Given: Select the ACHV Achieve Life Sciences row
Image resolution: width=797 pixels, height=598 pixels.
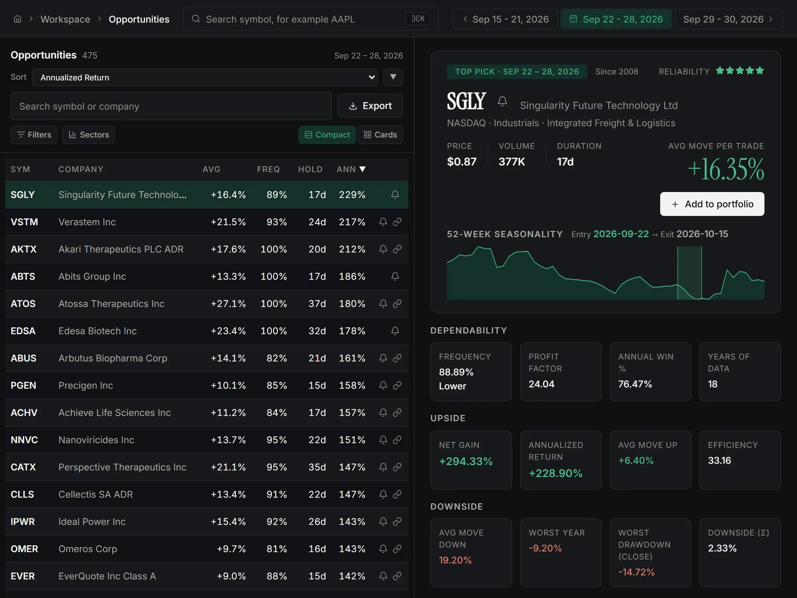Looking at the screenshot, I should [207, 413].
